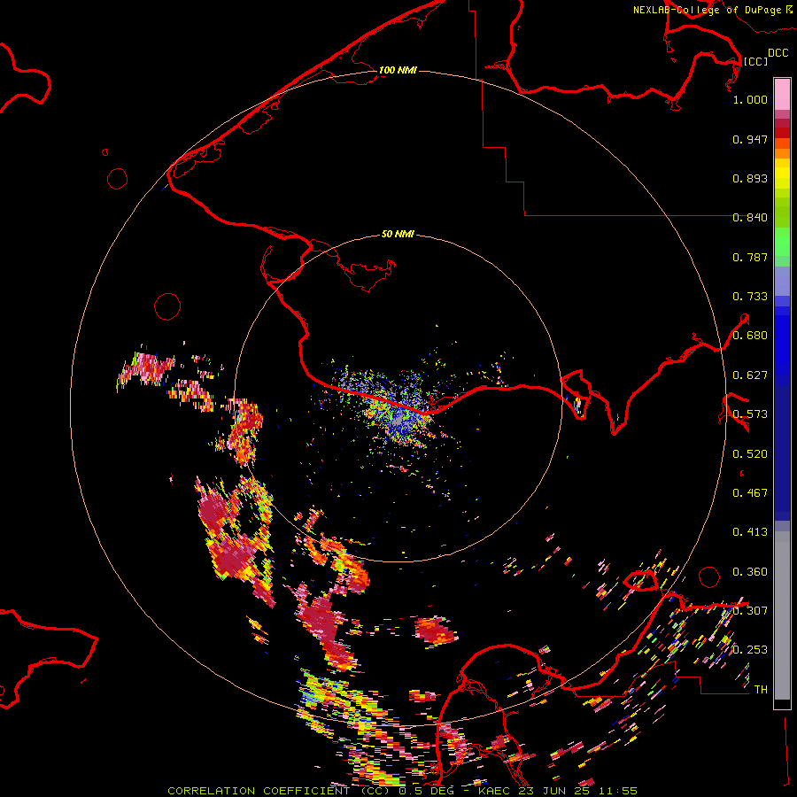Click the 11:55 timestamp
This screenshot has height=797, width=797.
point(617,791)
